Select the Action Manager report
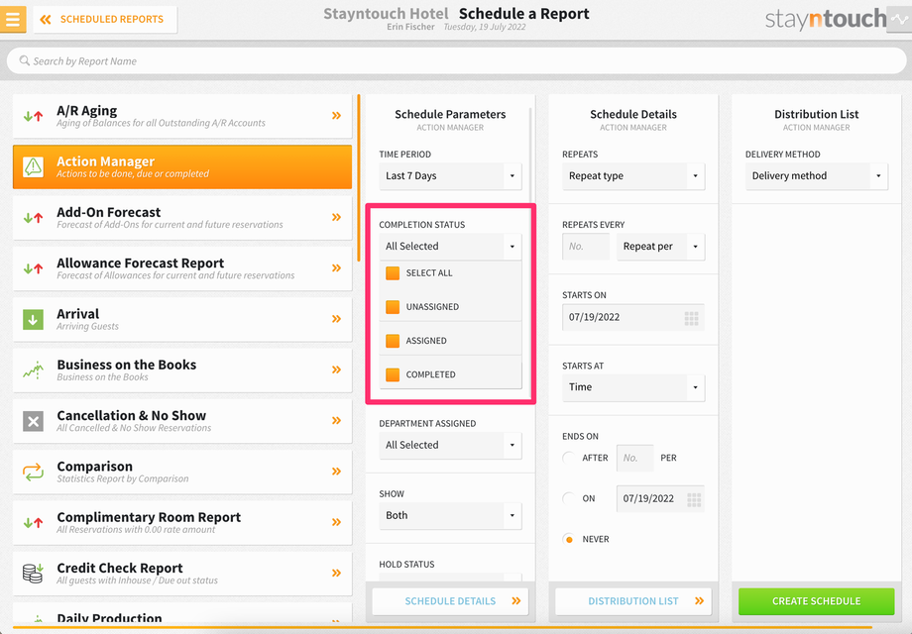Viewport: 912px width, 634px height. click(x=182, y=166)
